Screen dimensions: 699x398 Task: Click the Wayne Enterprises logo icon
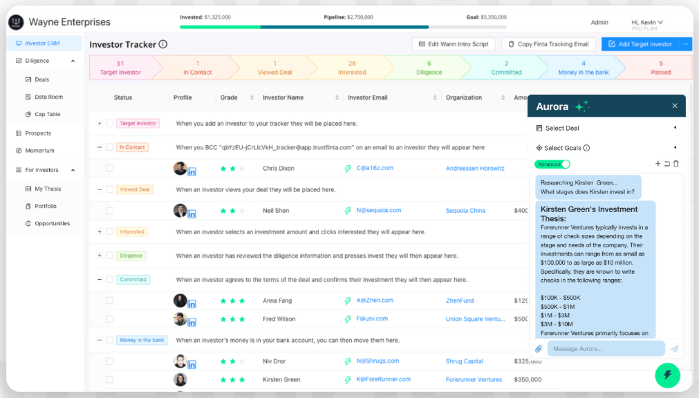point(16,22)
